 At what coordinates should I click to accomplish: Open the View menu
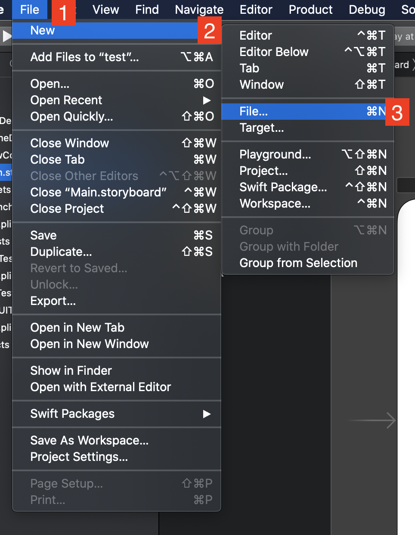(105, 9)
